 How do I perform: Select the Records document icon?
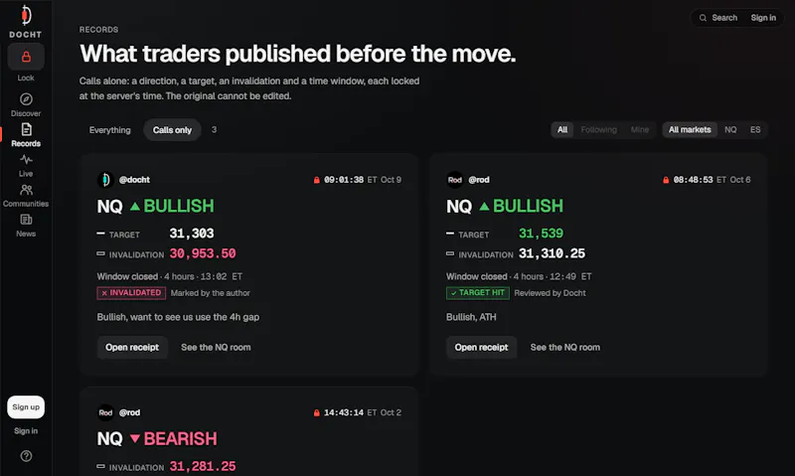pyautogui.click(x=26, y=129)
